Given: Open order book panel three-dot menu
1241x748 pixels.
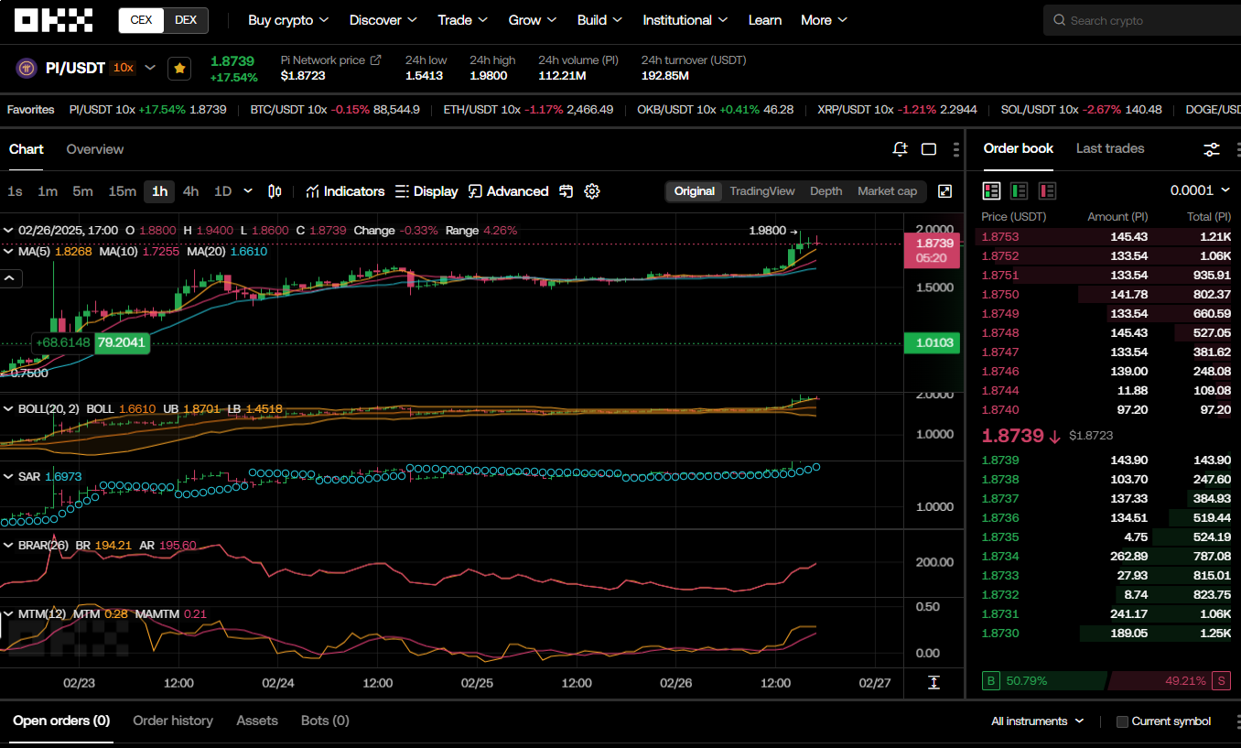Looking at the screenshot, I should (1237, 149).
